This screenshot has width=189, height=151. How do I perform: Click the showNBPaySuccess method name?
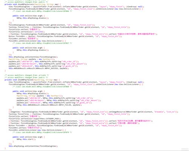[x=26, y=4]
